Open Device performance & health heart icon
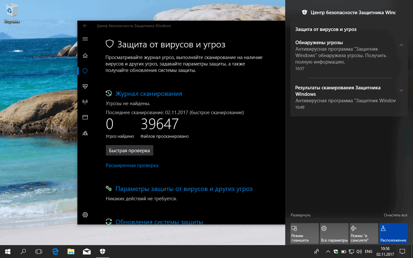Screen dimensions: 413x258 (x=85, y=86)
